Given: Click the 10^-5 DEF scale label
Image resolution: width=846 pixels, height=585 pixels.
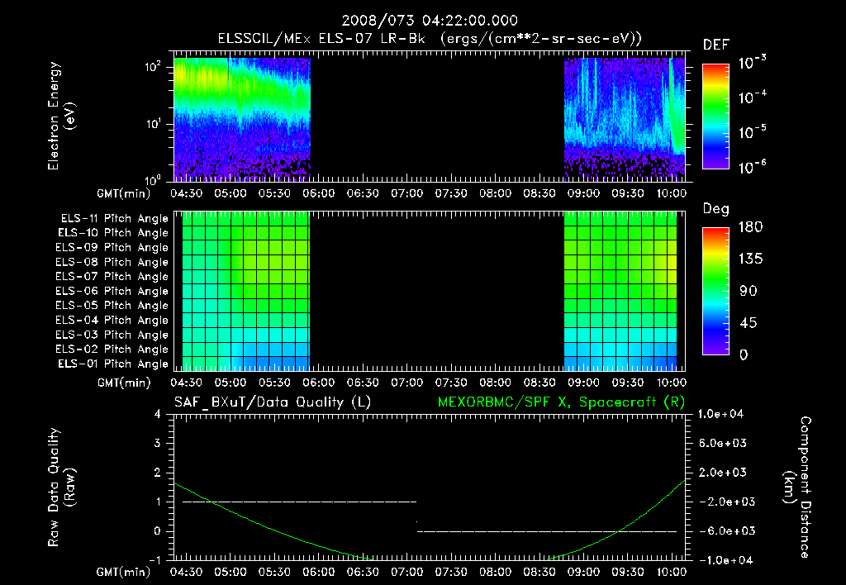Looking at the screenshot, I should [x=753, y=131].
